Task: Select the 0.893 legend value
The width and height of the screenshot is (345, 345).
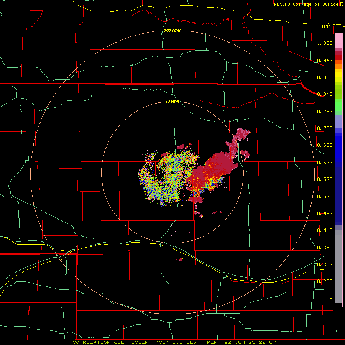Action: [x=325, y=77]
